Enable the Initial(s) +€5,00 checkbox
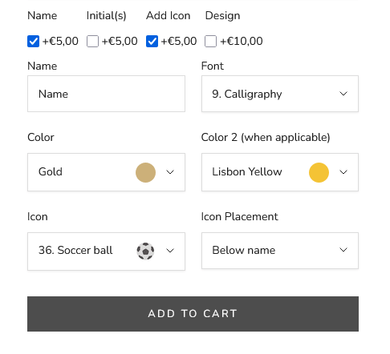The image size is (390, 354). (x=92, y=42)
